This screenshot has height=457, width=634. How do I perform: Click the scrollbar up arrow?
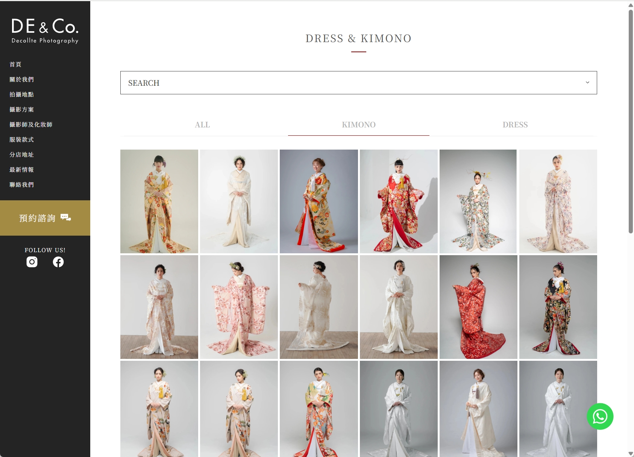(x=631, y=5)
